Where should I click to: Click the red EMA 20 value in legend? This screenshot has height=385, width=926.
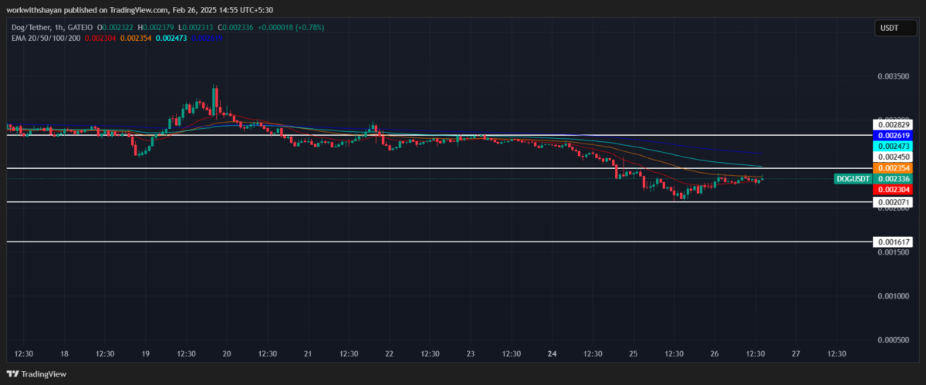pos(99,37)
